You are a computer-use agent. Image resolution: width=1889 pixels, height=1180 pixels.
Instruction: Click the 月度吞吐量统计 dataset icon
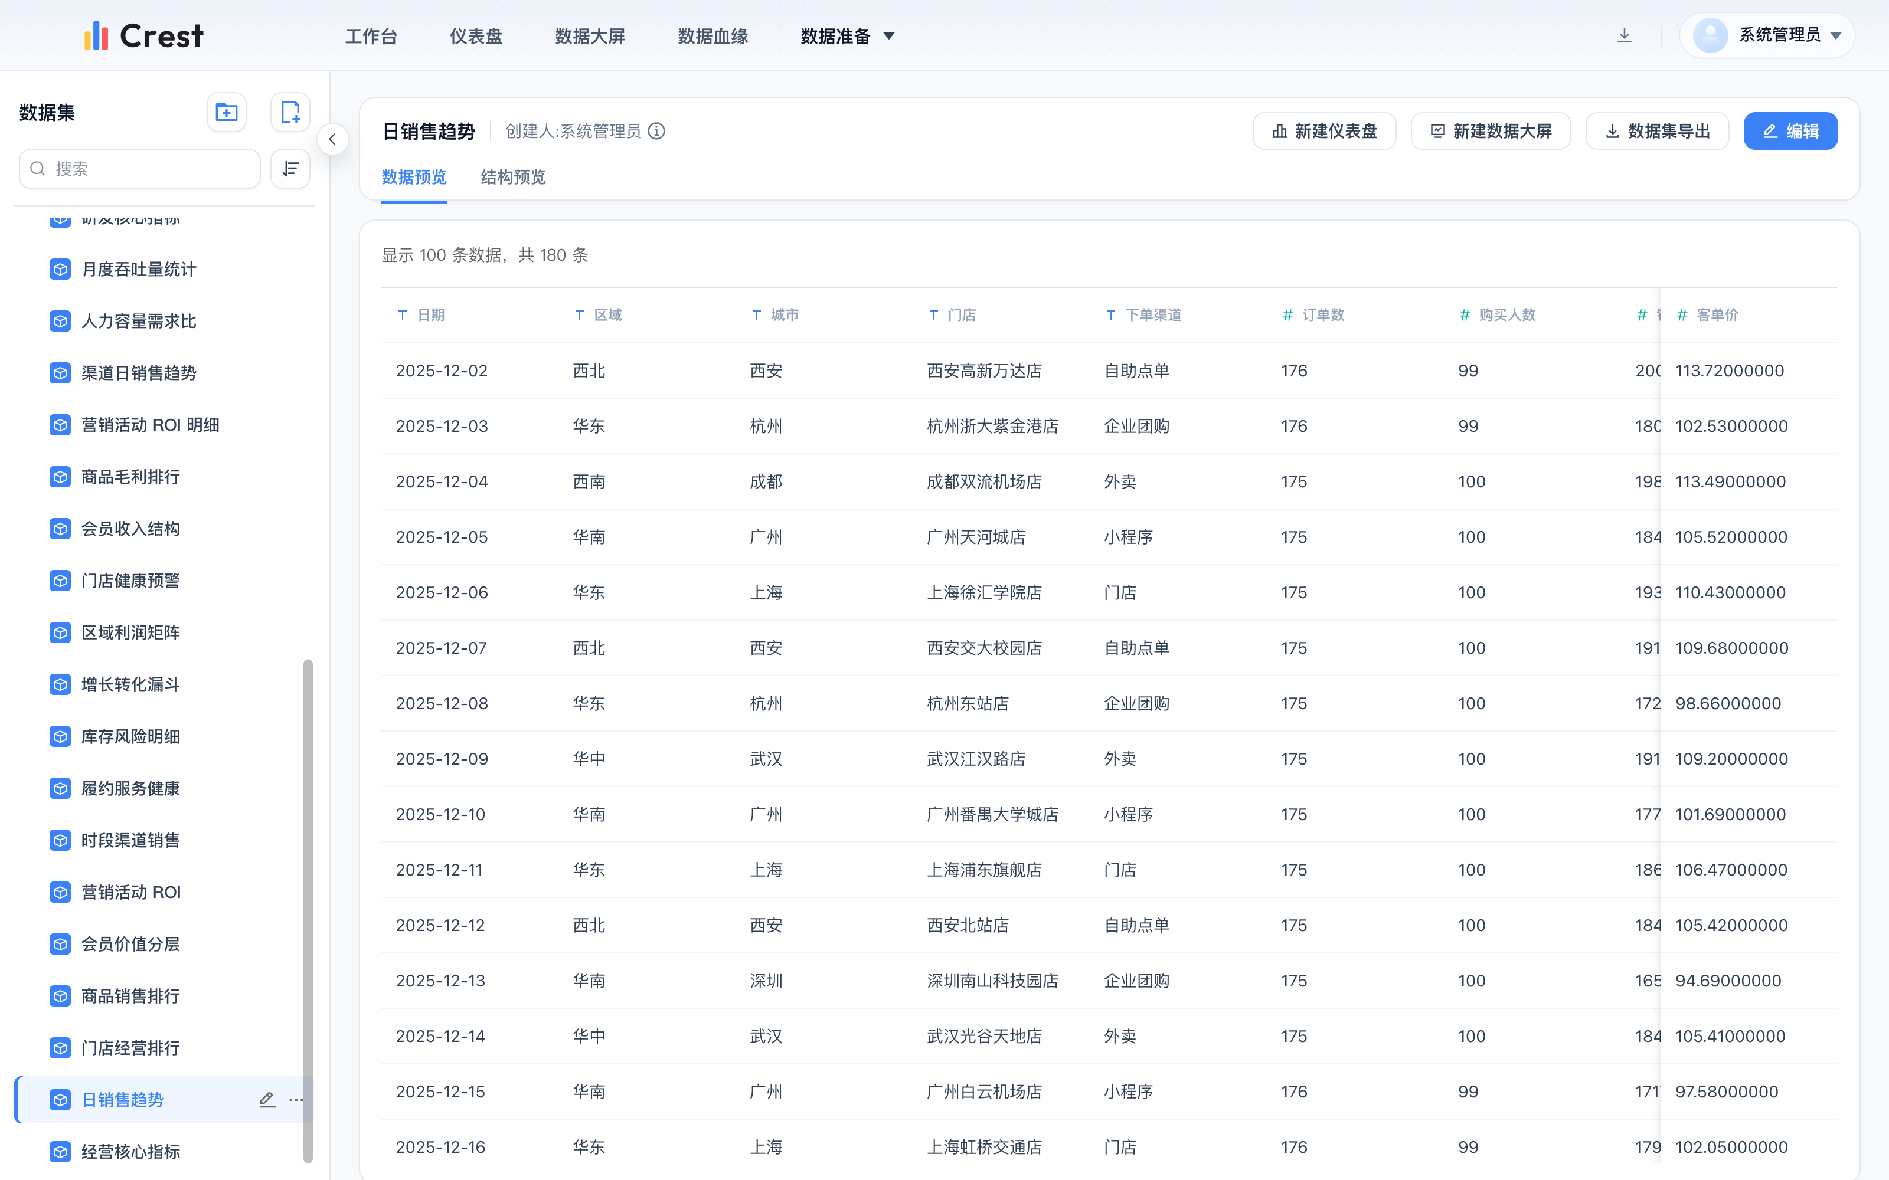[60, 269]
